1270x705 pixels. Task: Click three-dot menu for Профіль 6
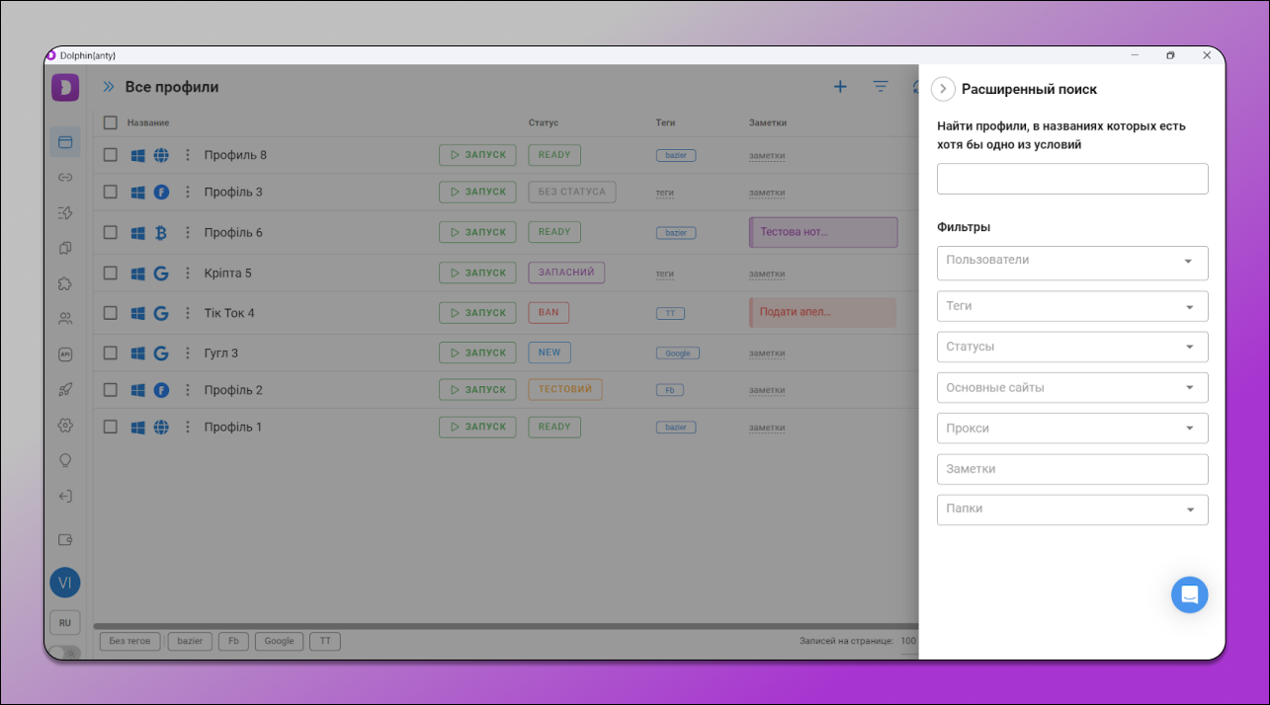(188, 233)
